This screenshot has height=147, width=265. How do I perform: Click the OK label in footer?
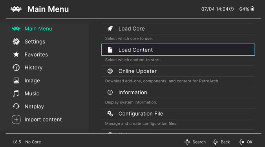tap(250, 142)
